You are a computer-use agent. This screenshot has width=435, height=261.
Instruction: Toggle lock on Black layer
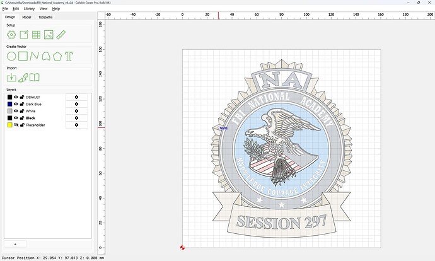pos(22,118)
